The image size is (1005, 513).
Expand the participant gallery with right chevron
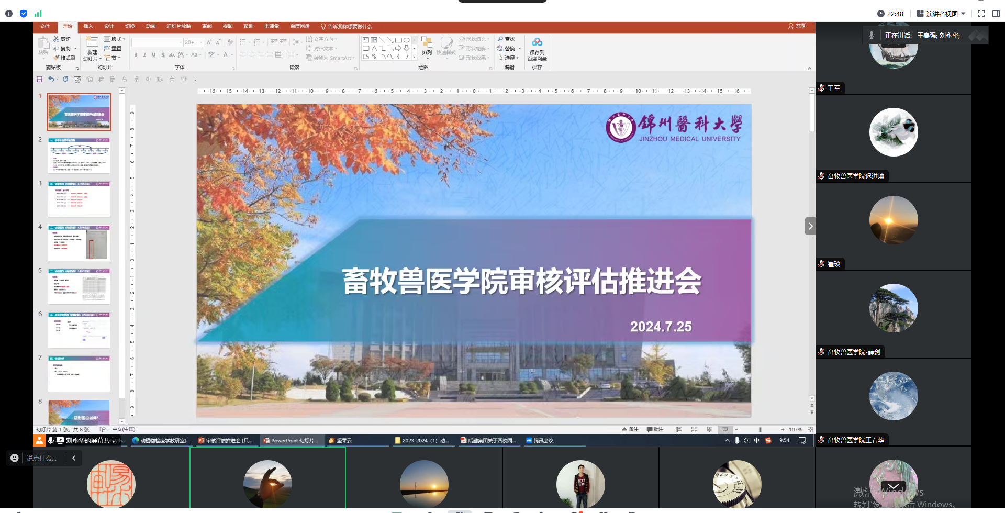pos(810,226)
